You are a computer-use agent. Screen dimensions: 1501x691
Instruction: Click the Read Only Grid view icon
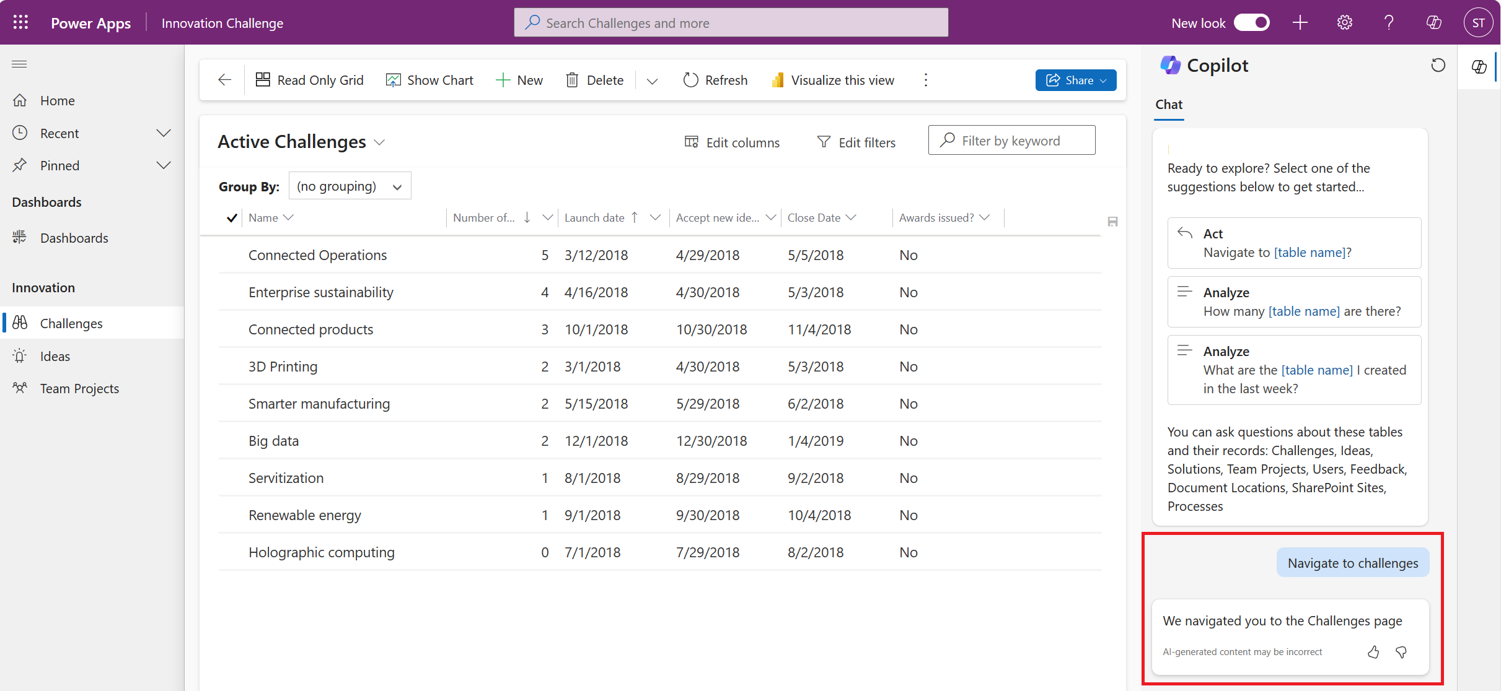click(263, 79)
